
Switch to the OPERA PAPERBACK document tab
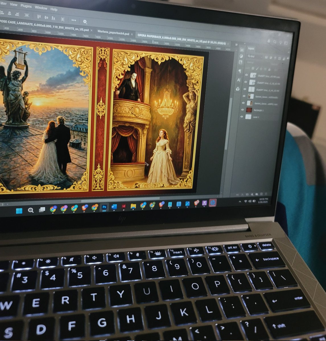point(181,39)
